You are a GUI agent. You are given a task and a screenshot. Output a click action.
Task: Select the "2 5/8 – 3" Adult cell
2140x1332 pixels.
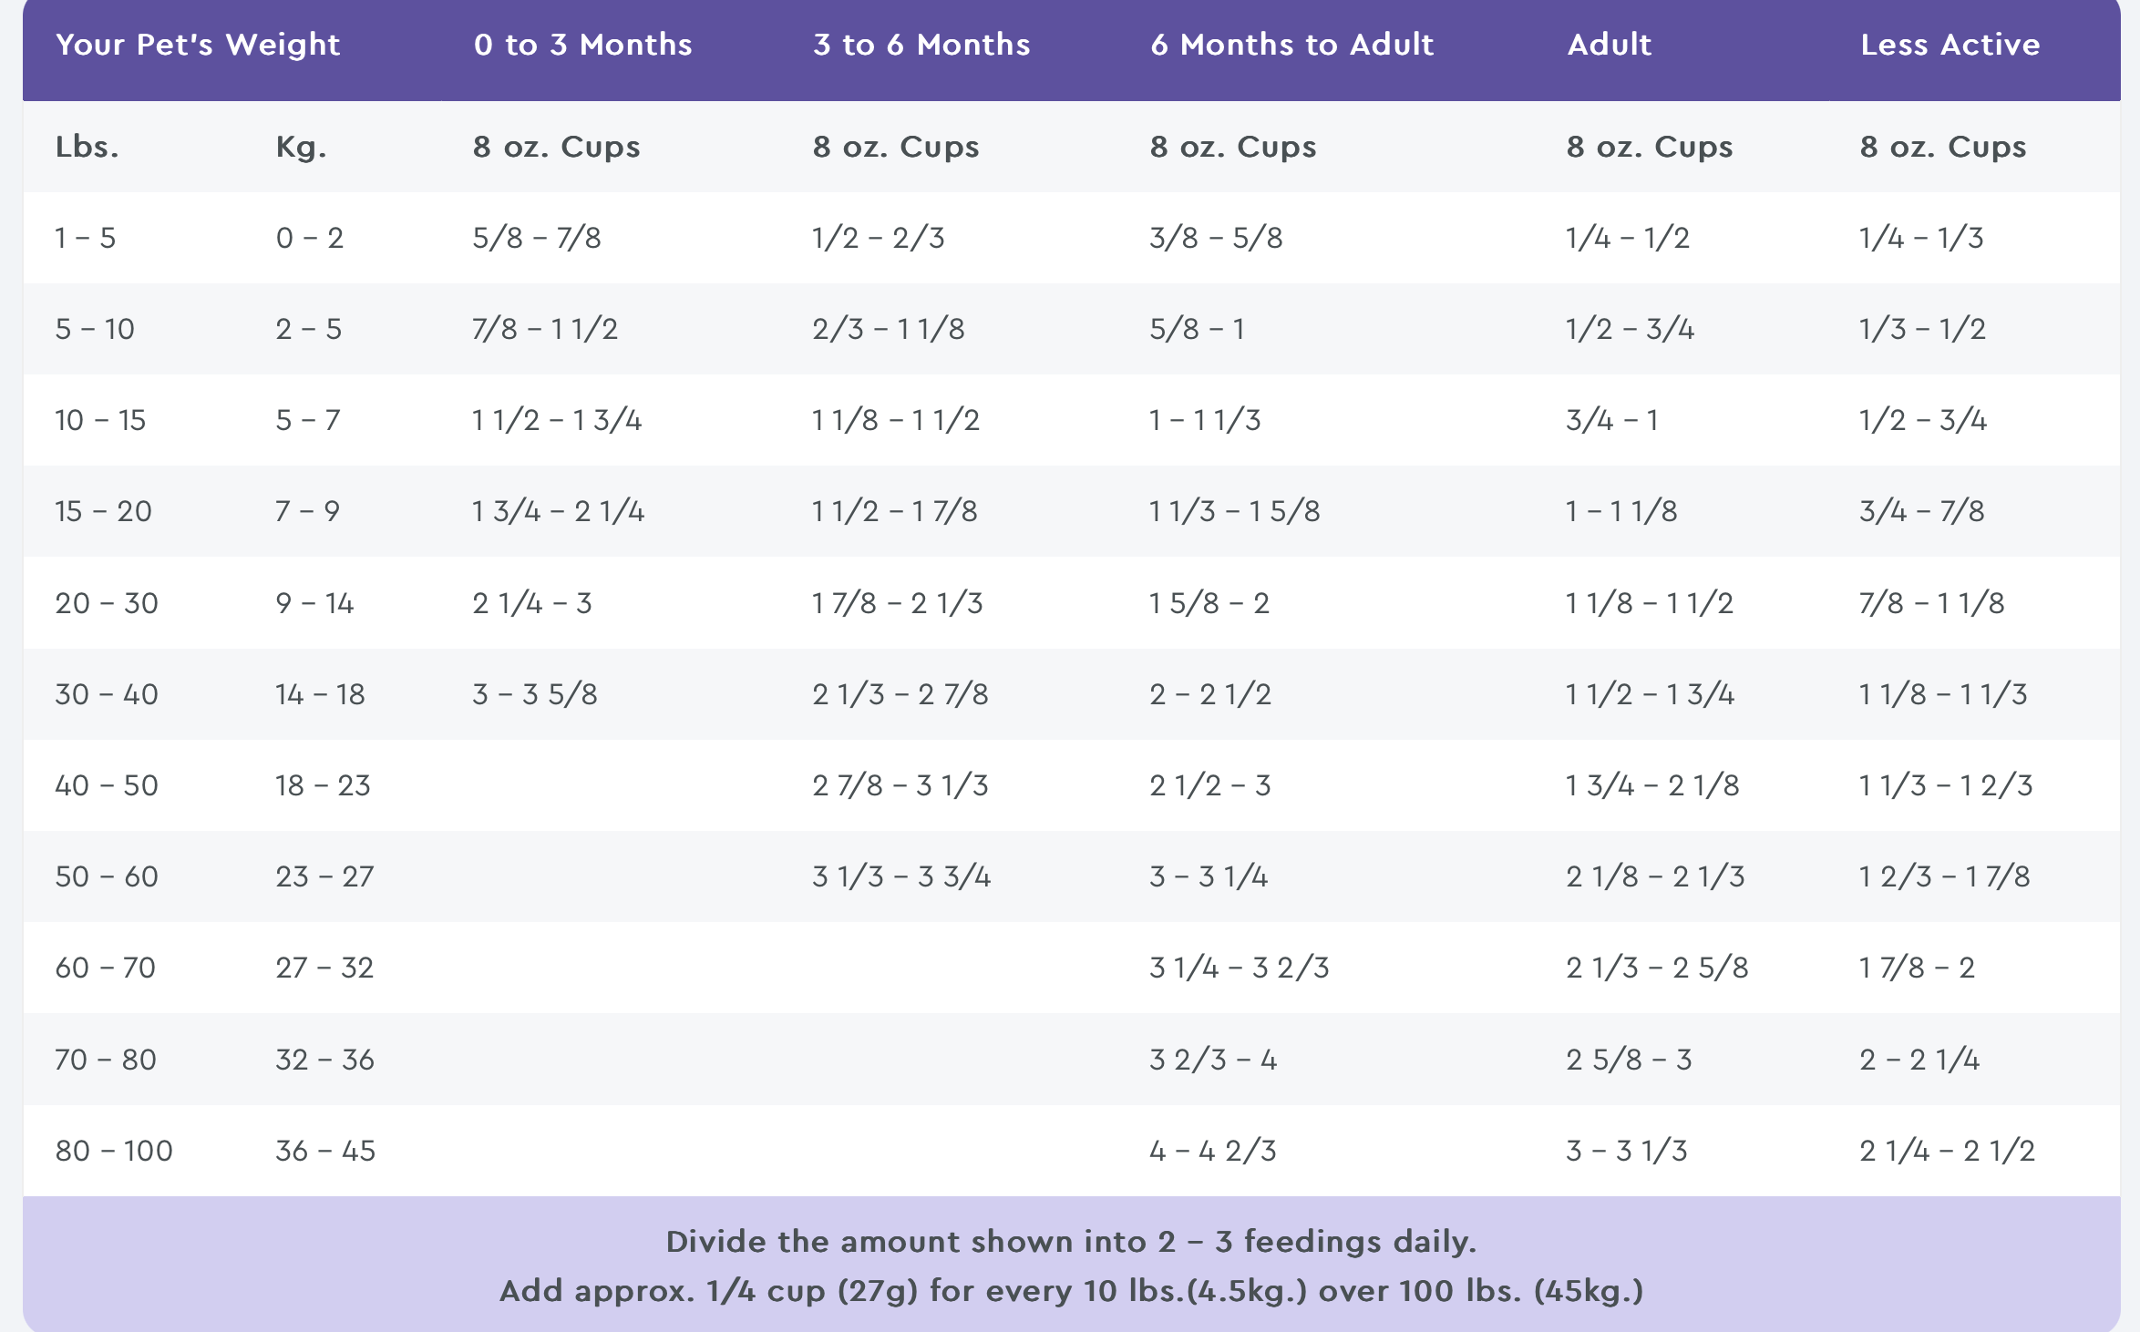tap(1629, 1060)
